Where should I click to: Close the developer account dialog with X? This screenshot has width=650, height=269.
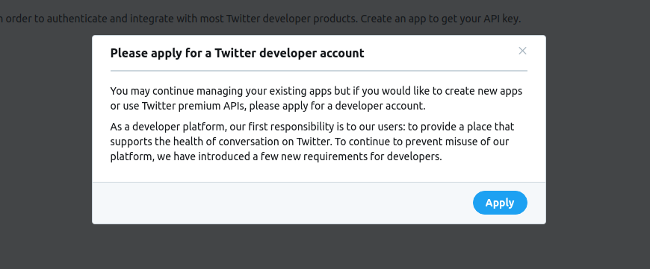[522, 51]
